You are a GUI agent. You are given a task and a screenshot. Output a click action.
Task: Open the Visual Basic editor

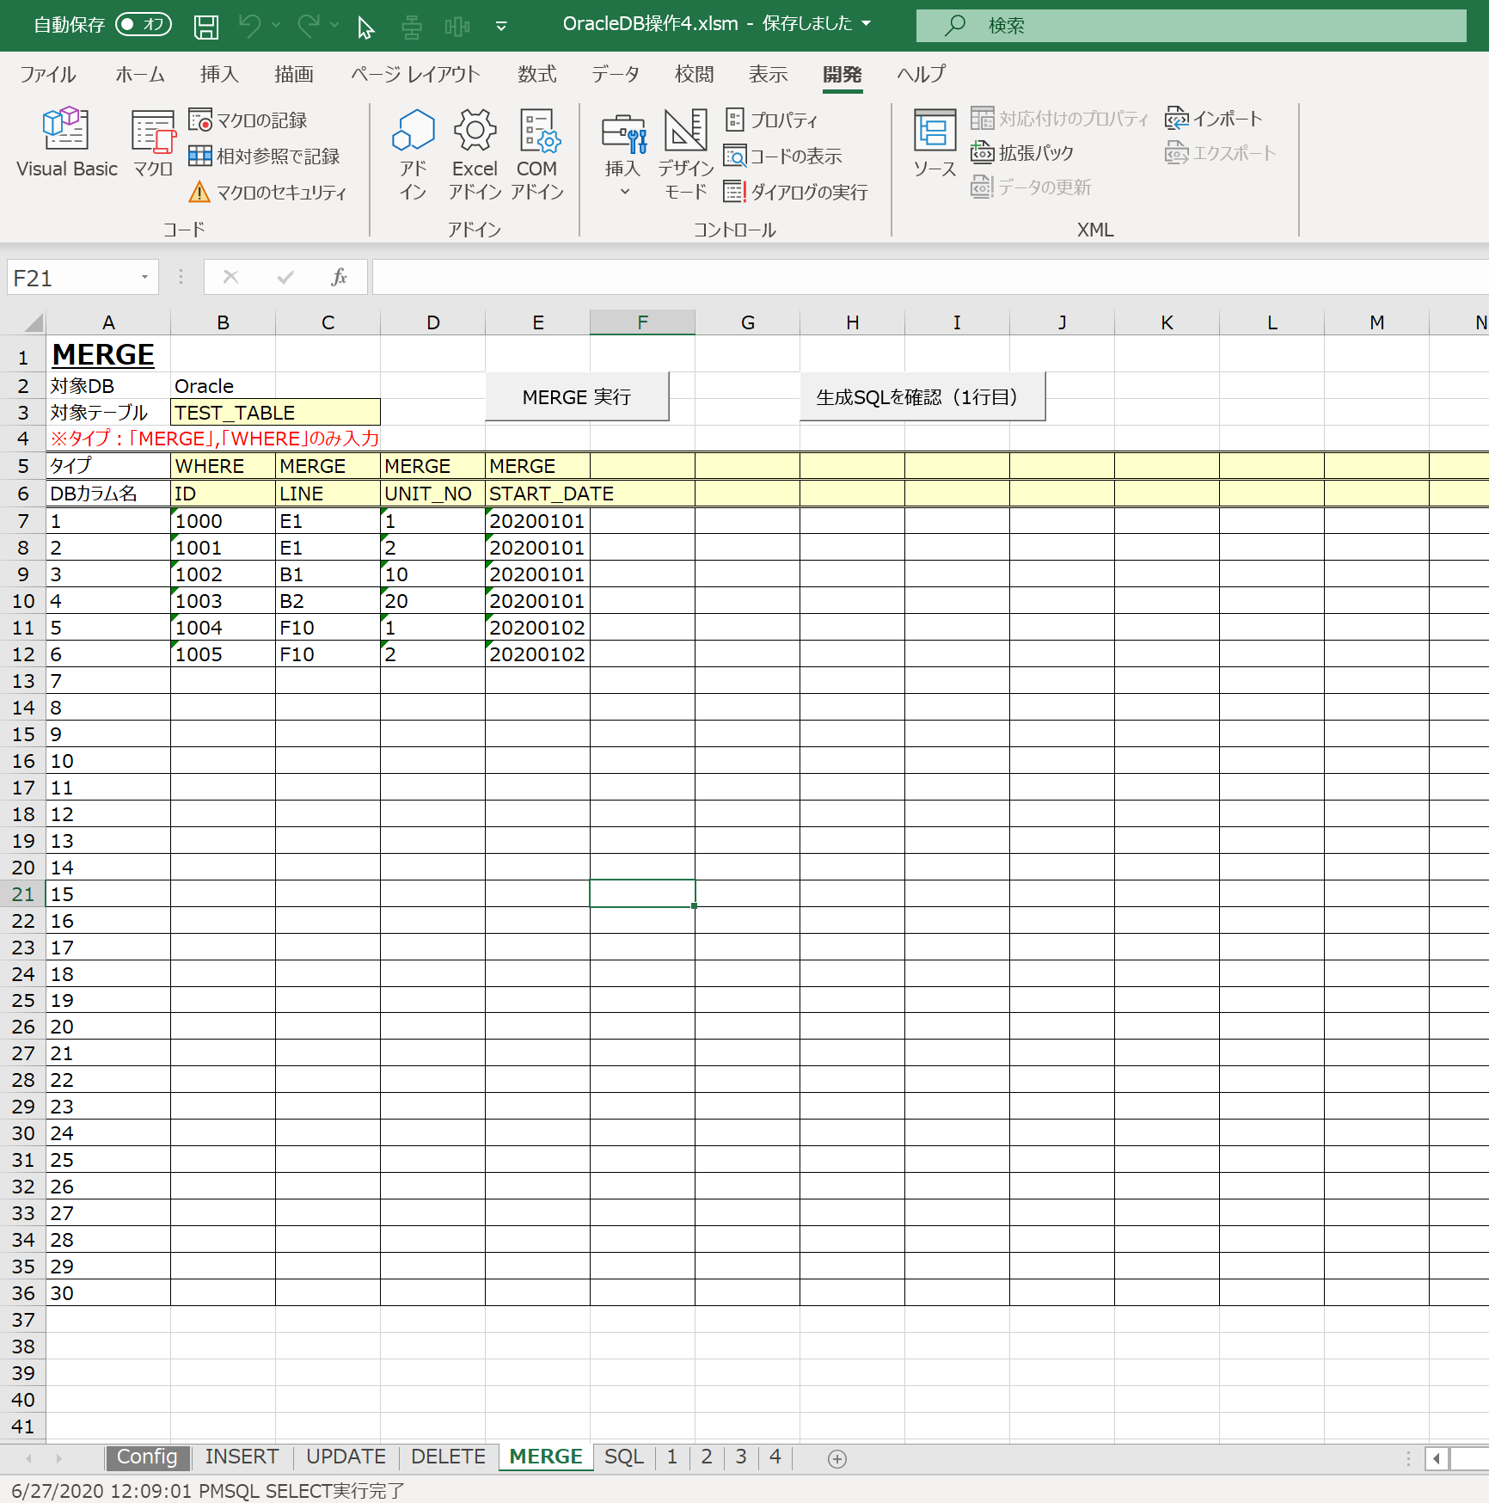pyautogui.click(x=66, y=143)
